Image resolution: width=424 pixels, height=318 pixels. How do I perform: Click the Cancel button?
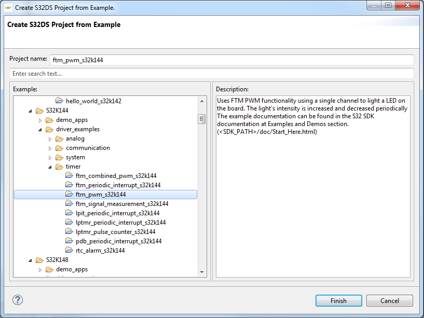(x=389, y=301)
